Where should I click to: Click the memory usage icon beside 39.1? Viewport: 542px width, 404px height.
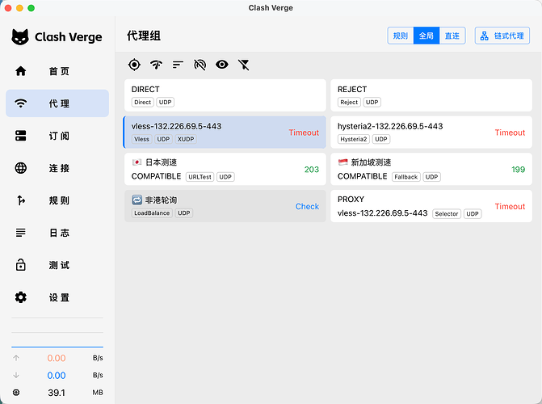(x=16, y=393)
